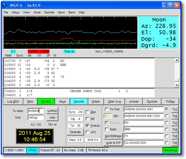Click the GenStdMsgs button

click(x=113, y=136)
